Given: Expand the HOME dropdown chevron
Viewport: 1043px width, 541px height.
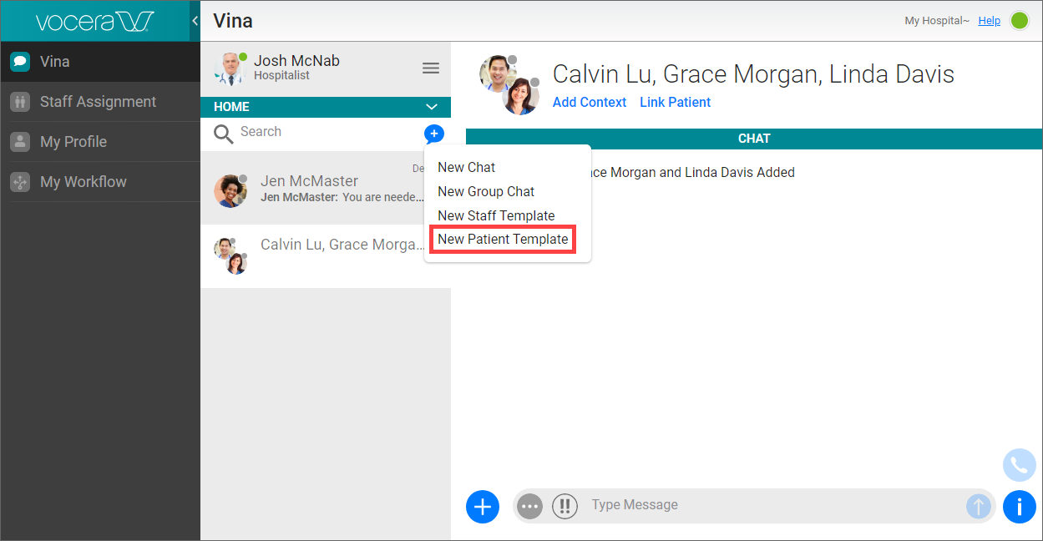Looking at the screenshot, I should pos(432,107).
